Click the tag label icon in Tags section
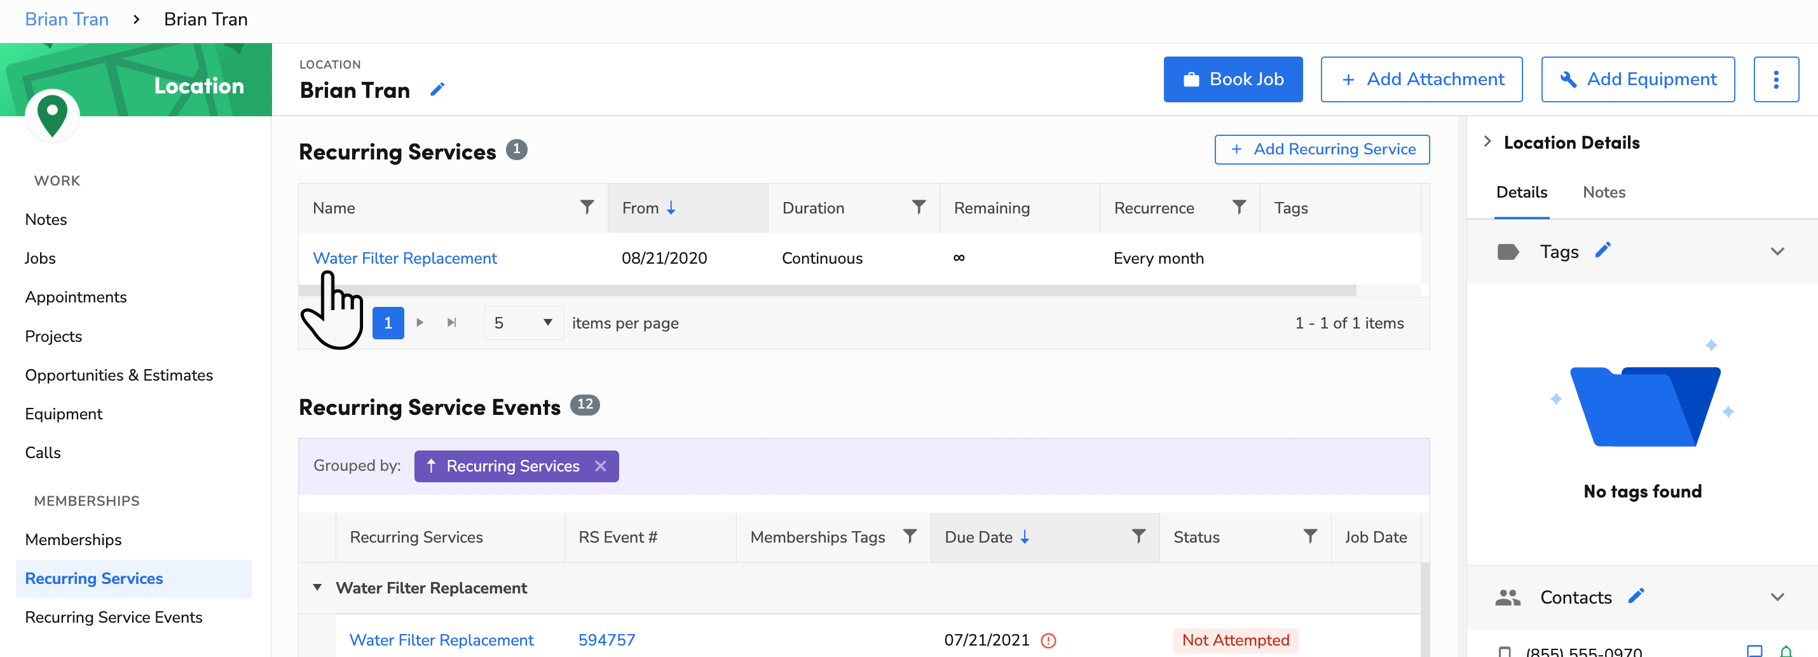The width and height of the screenshot is (1818, 657). point(1507,252)
